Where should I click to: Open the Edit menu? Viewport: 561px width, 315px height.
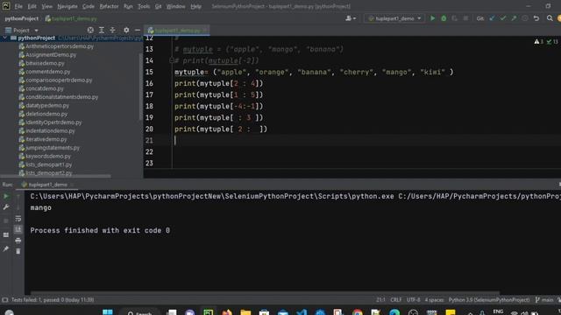pyautogui.click(x=32, y=6)
